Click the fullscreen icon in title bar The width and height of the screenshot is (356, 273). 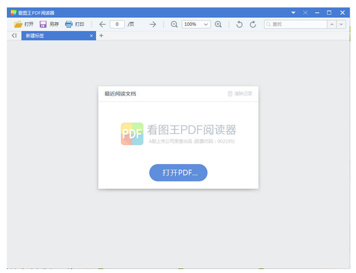click(x=306, y=13)
